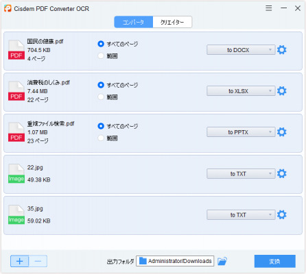306x274 pixels.
Task: Remove selected file with the minus button
Action: coord(38,261)
